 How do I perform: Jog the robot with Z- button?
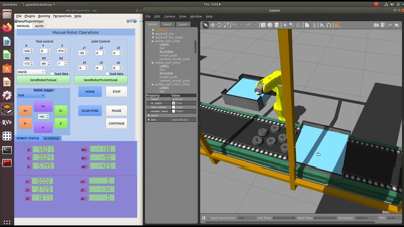click(x=61, y=123)
